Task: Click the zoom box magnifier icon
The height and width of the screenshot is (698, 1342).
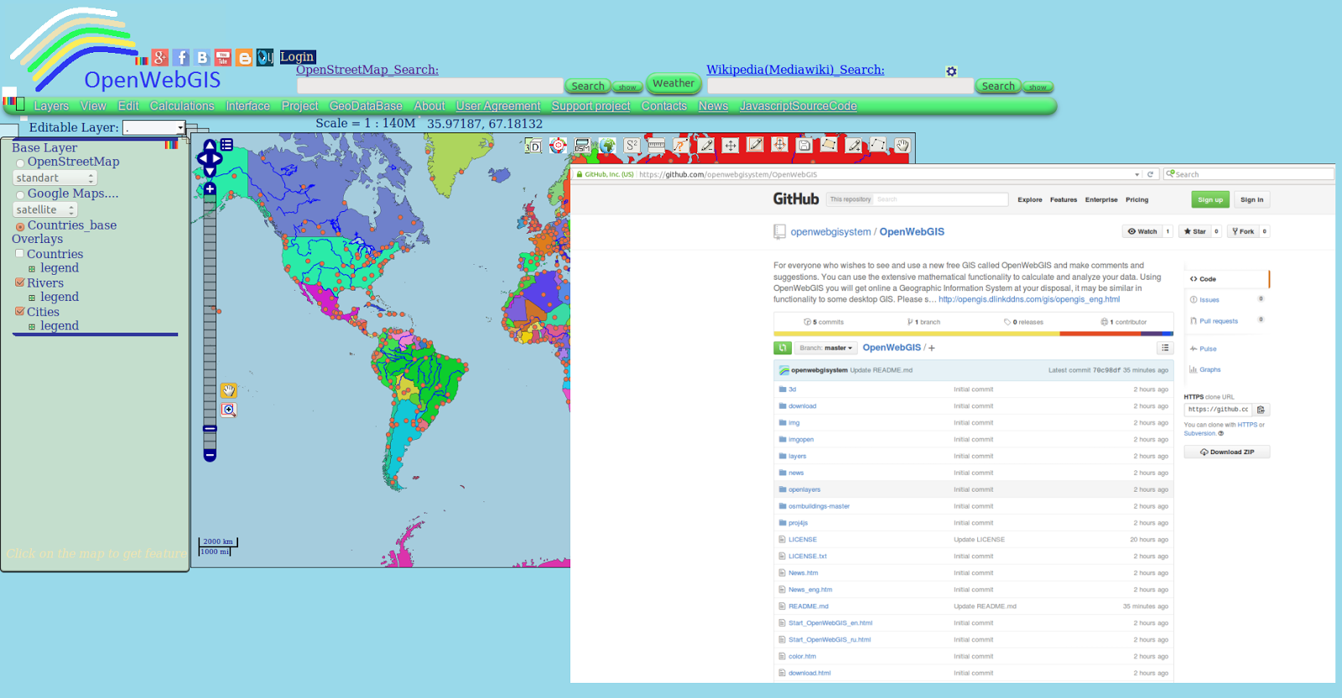Action: click(x=228, y=410)
